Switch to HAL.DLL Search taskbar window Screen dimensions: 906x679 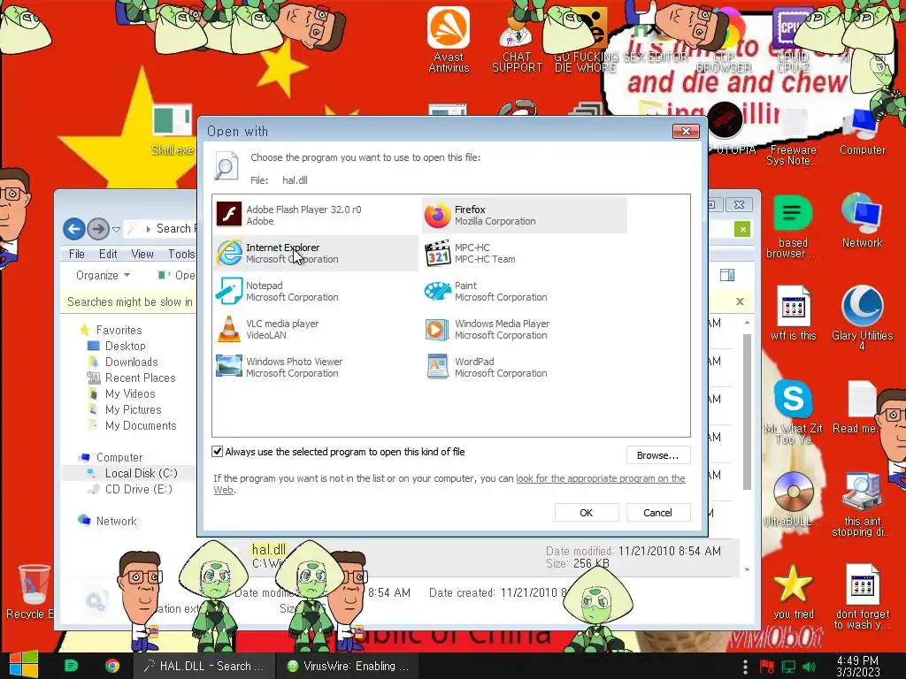(203, 666)
